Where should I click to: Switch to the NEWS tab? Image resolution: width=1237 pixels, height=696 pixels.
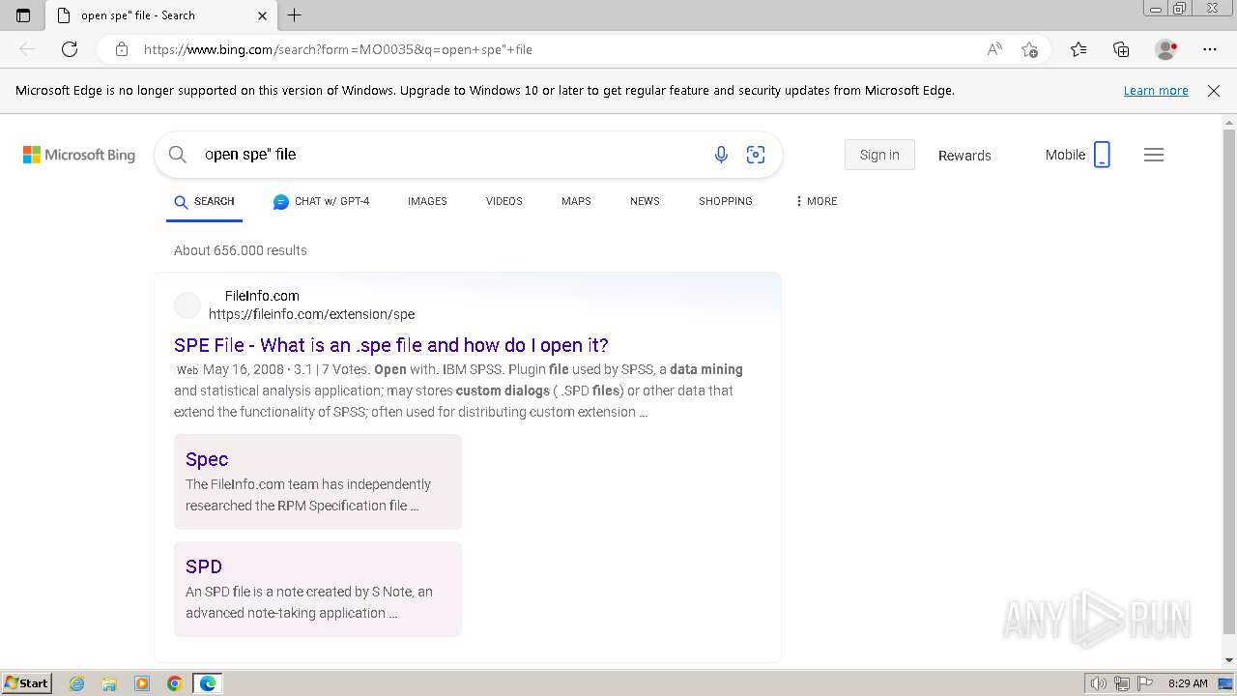click(645, 201)
